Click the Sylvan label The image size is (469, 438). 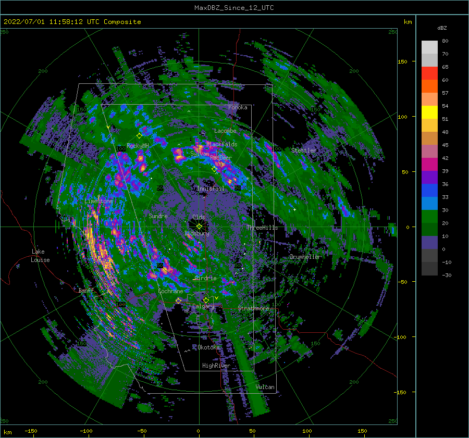200,154
